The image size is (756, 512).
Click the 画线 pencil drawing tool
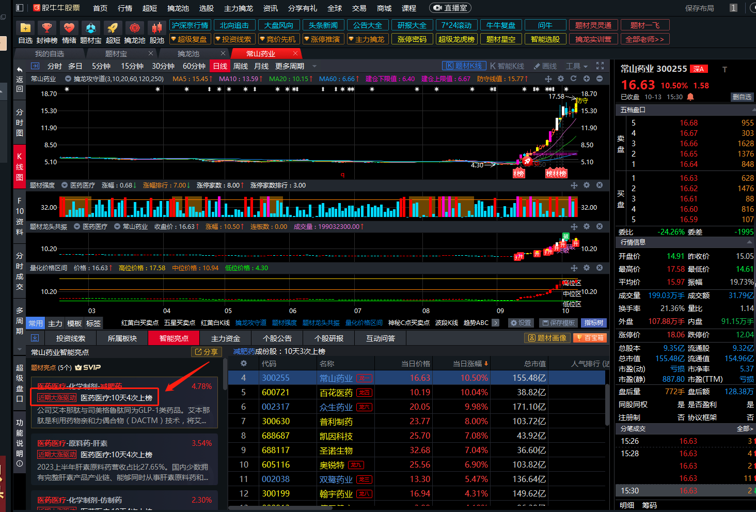(545, 66)
